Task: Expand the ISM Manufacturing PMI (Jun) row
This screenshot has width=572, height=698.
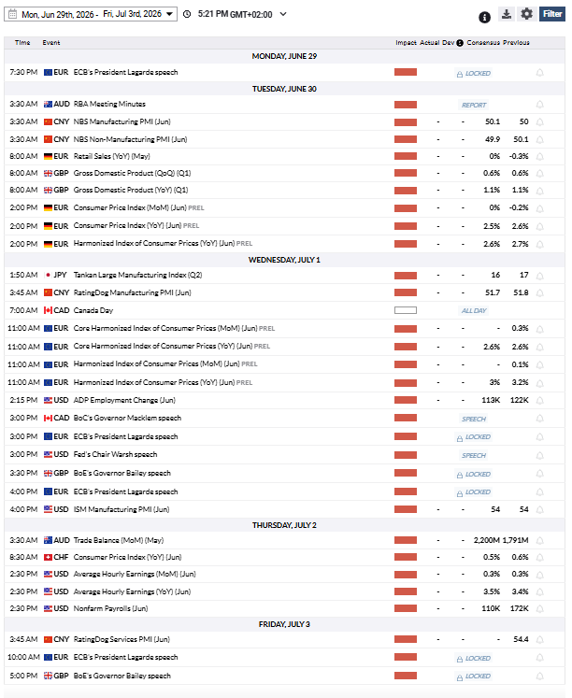Action: [x=284, y=509]
